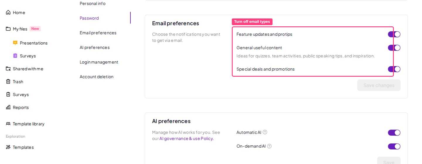This screenshot has height=164, width=422.
Task: Click the Save changes button
Action: pyautogui.click(x=379, y=85)
